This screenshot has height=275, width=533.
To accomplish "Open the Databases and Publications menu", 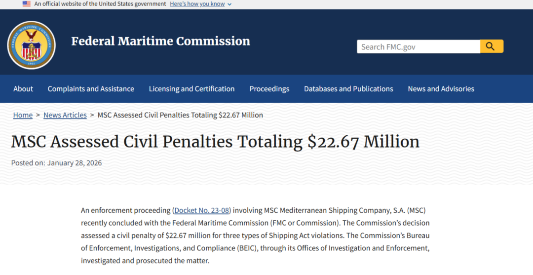I will pos(348,89).
